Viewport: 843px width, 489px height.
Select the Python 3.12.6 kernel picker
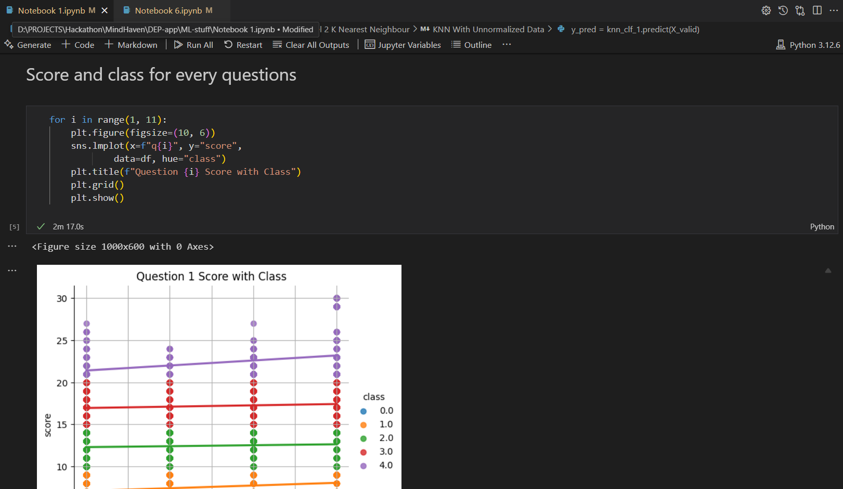coord(808,45)
